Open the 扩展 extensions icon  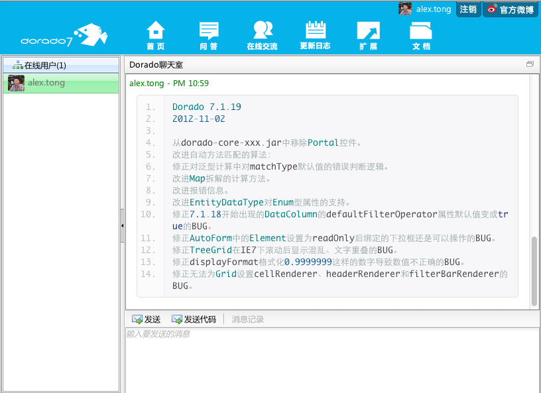pos(368,34)
